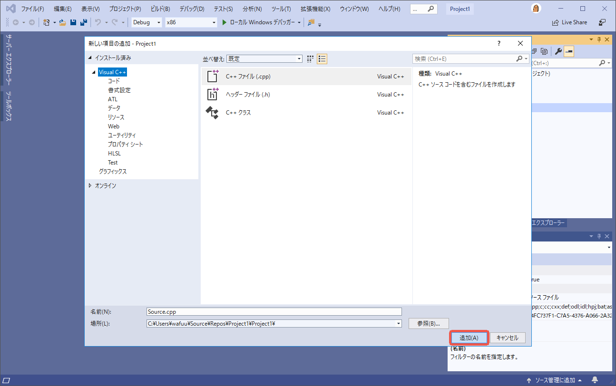Open the debugger target dropdown arrow

299,22
